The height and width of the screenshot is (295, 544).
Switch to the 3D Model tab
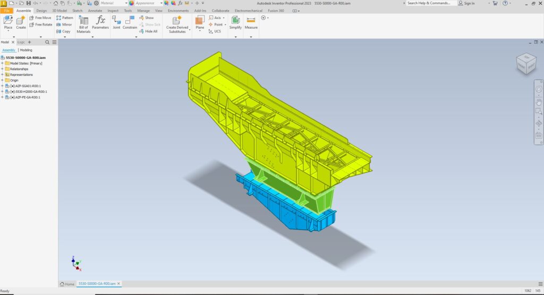click(x=59, y=10)
